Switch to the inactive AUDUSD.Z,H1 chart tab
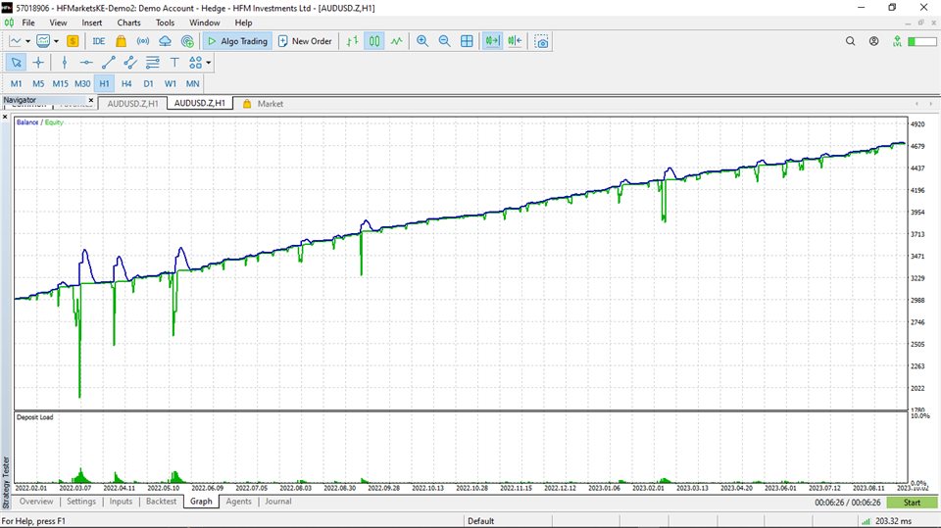The height and width of the screenshot is (528, 941). click(x=132, y=104)
